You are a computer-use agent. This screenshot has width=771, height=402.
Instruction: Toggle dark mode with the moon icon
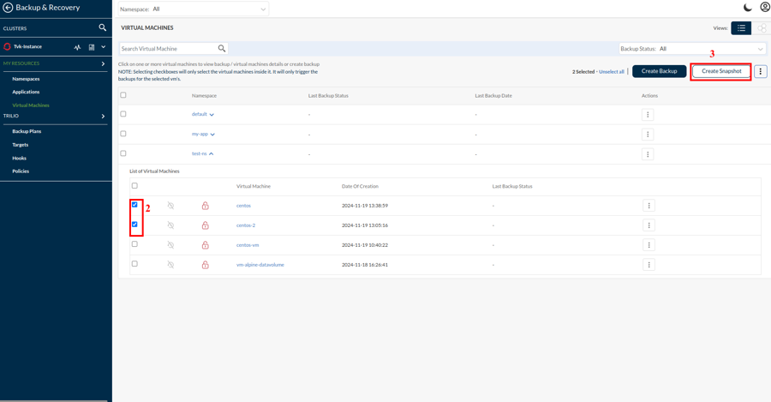point(748,8)
